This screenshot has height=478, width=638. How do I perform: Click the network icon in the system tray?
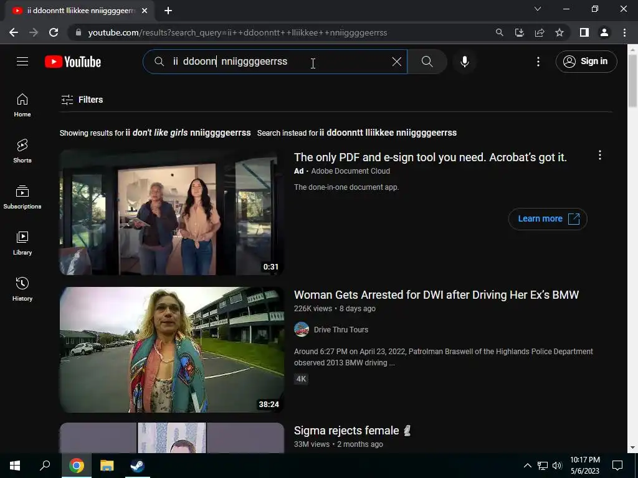(543, 466)
